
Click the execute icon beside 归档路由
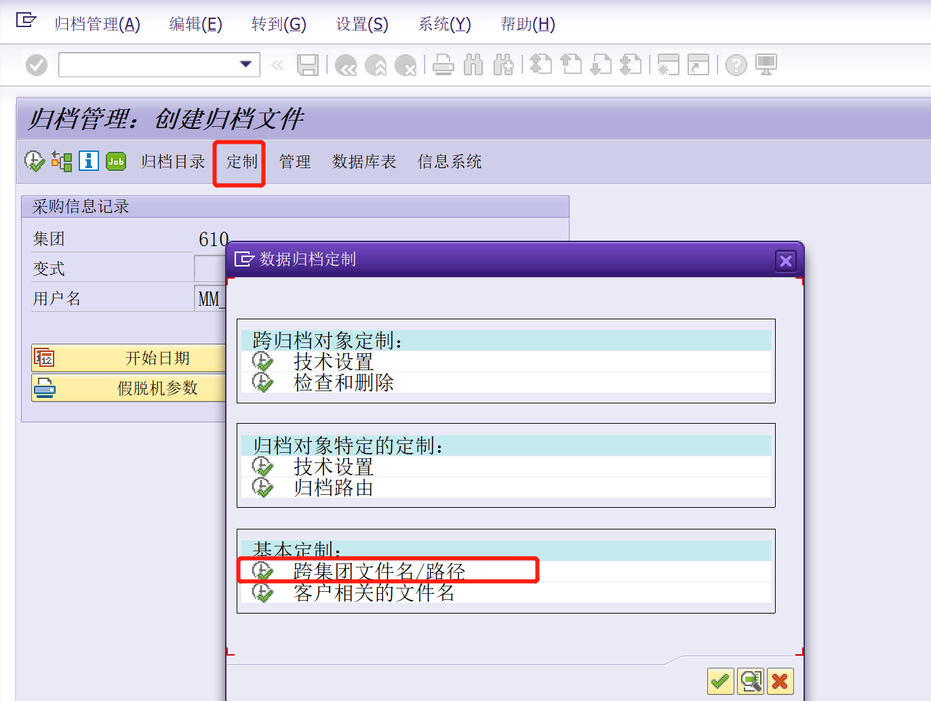click(262, 487)
